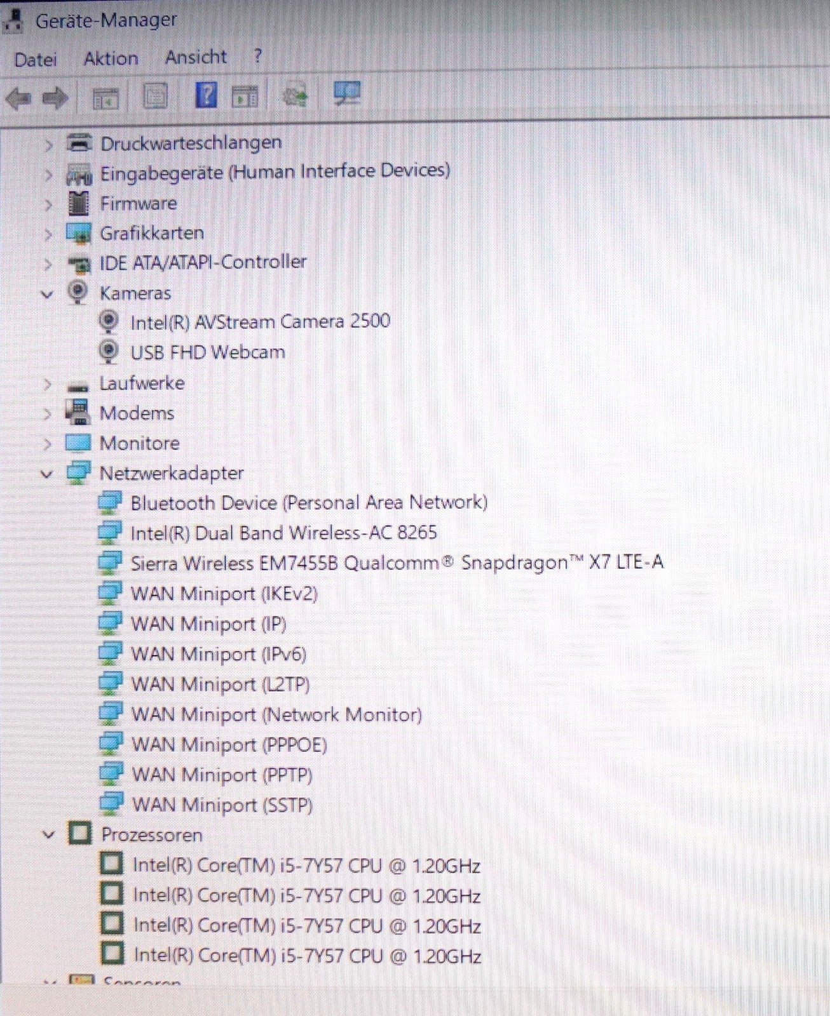Click the Intel Dual Band Wireless-AC 8265 icon
The image size is (830, 1016).
(x=110, y=533)
